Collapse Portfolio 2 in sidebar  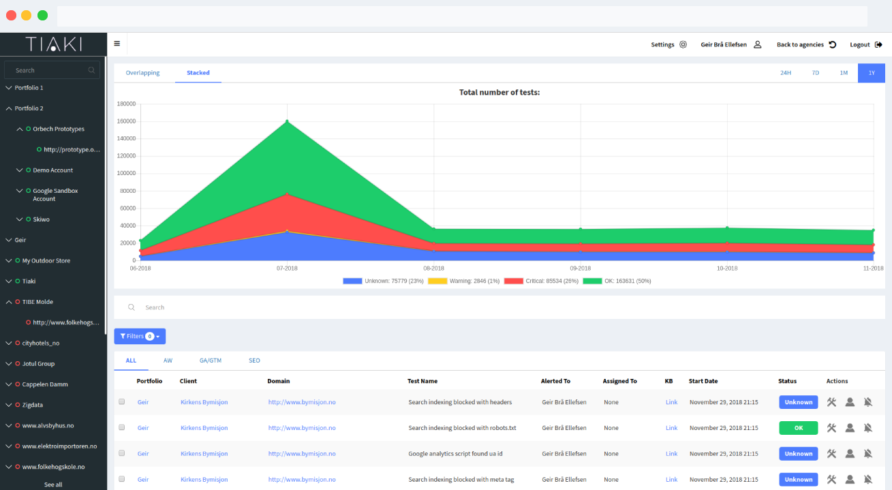tap(9, 108)
